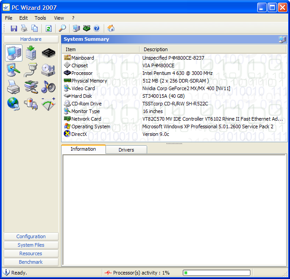Select the Power battery plug icon
The height and width of the screenshot is (279, 290).
tap(31, 104)
